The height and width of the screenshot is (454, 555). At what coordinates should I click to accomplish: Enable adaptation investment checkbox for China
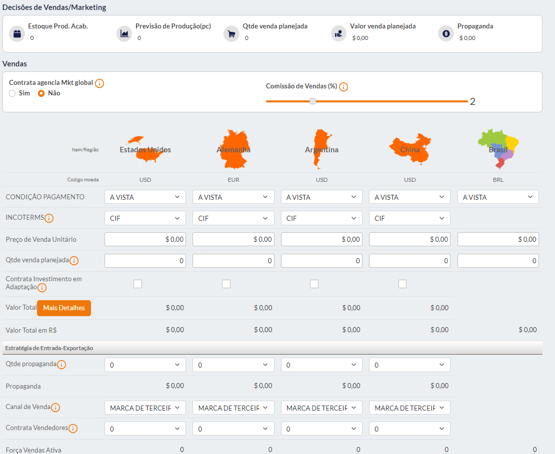402,284
